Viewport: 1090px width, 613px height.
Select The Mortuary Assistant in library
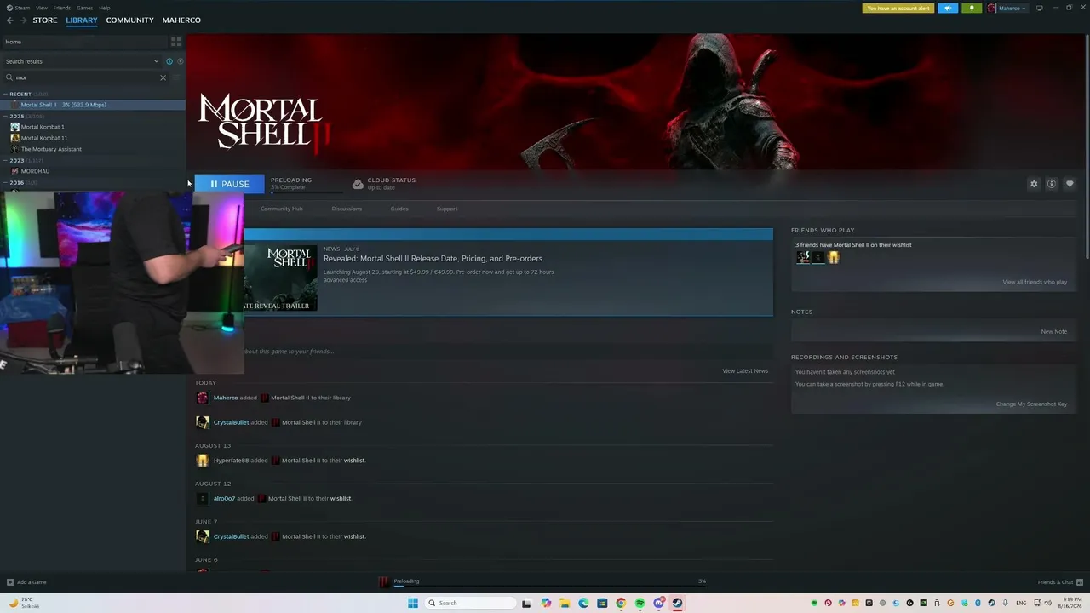point(51,149)
